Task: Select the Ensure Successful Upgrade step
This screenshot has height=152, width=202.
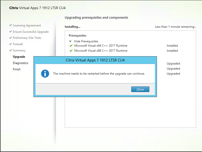Action: [31, 32]
